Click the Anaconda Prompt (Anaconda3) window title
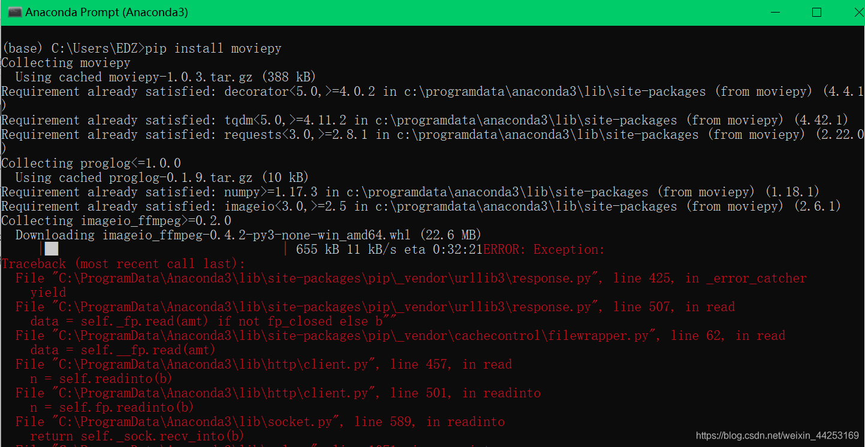Screen dimensions: 865x447 click(x=107, y=12)
